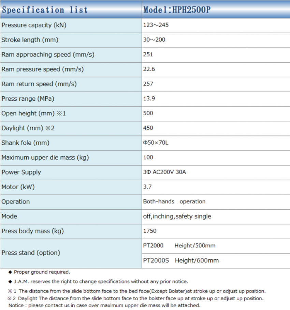
Task: Select Ram approaching speed value 251
Action: coord(148,54)
